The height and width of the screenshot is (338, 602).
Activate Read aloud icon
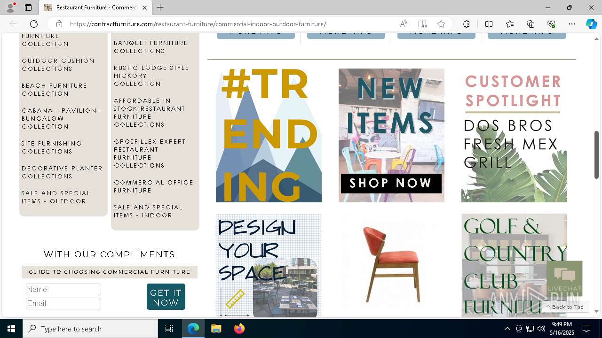click(404, 24)
